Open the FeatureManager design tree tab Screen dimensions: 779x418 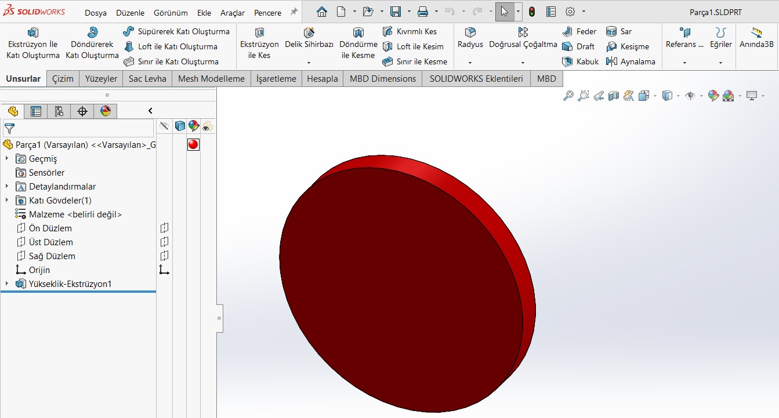pos(13,111)
